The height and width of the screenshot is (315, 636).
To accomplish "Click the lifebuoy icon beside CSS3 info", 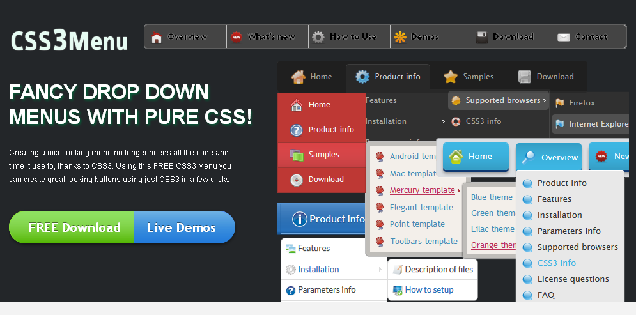I will [456, 121].
